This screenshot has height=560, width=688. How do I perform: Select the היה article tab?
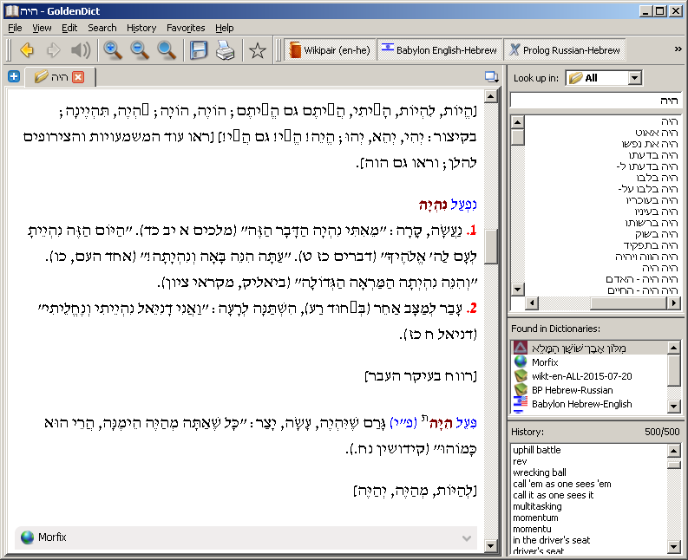coord(60,77)
